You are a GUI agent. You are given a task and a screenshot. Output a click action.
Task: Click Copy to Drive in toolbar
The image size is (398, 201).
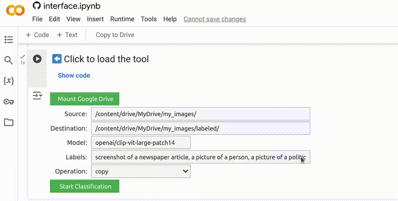(115, 35)
